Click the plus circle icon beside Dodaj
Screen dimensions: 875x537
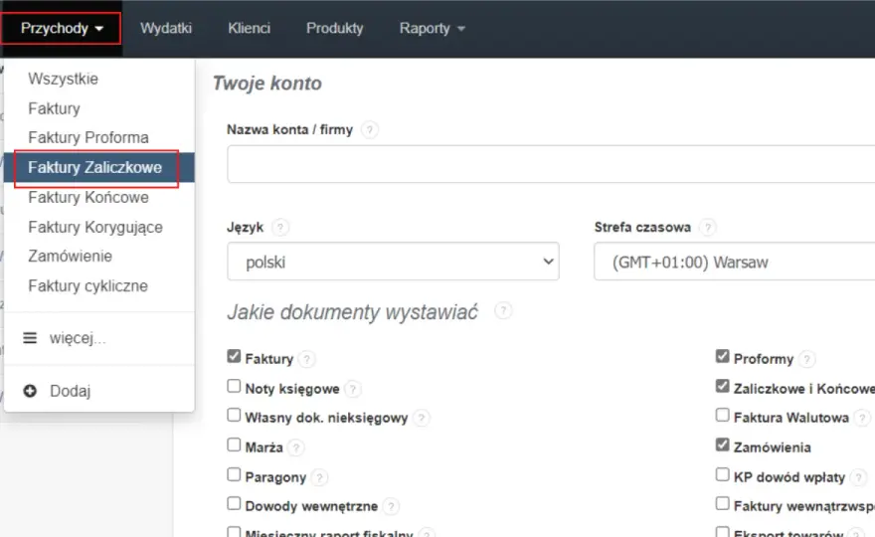click(30, 391)
